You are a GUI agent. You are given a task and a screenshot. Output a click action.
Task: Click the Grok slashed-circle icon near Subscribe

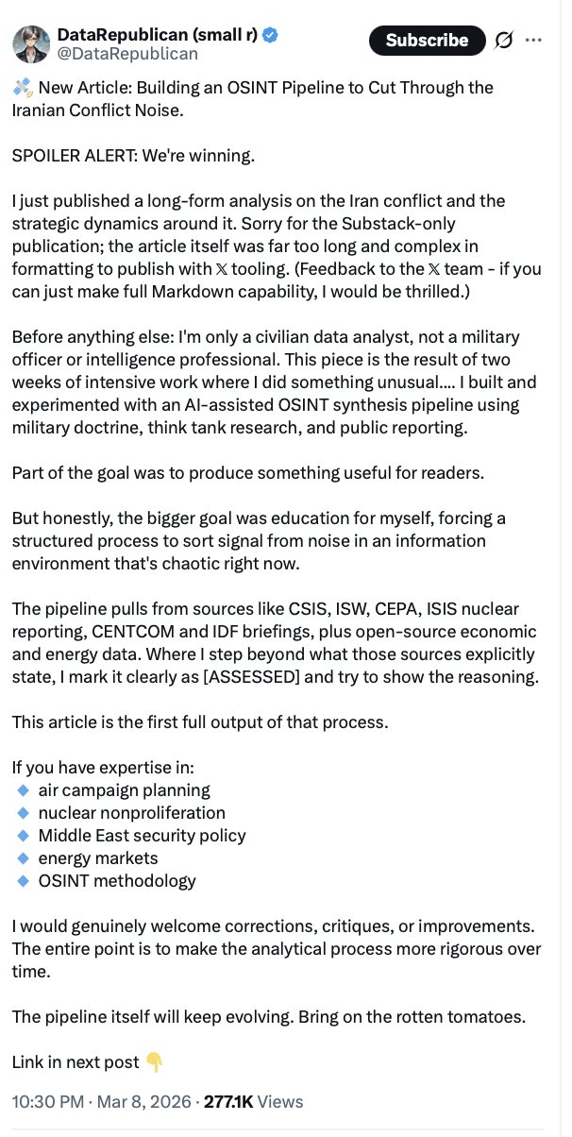504,40
